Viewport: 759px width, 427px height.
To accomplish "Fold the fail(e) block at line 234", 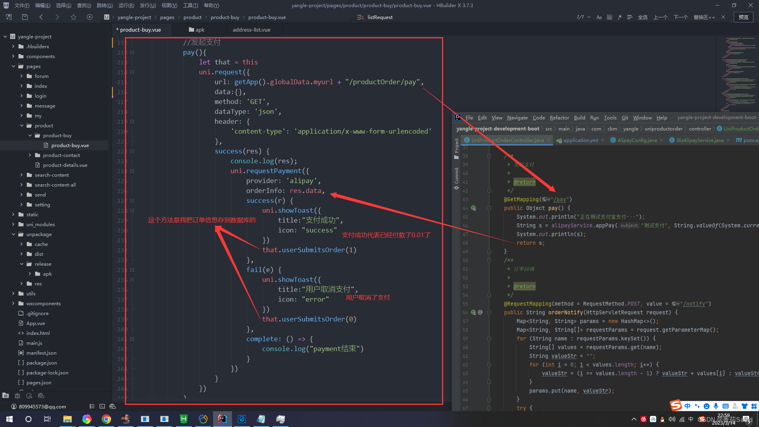I will pos(132,270).
